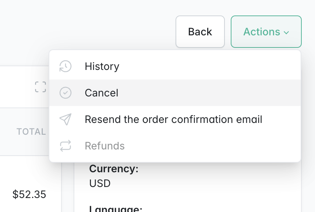The image size is (315, 212).
Task: Toggle the Actions dropdown menu
Action: point(266,32)
